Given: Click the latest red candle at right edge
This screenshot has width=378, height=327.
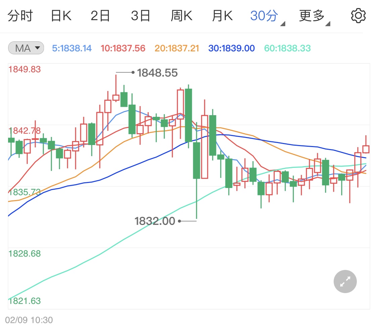Looking at the screenshot, I should (366, 149).
